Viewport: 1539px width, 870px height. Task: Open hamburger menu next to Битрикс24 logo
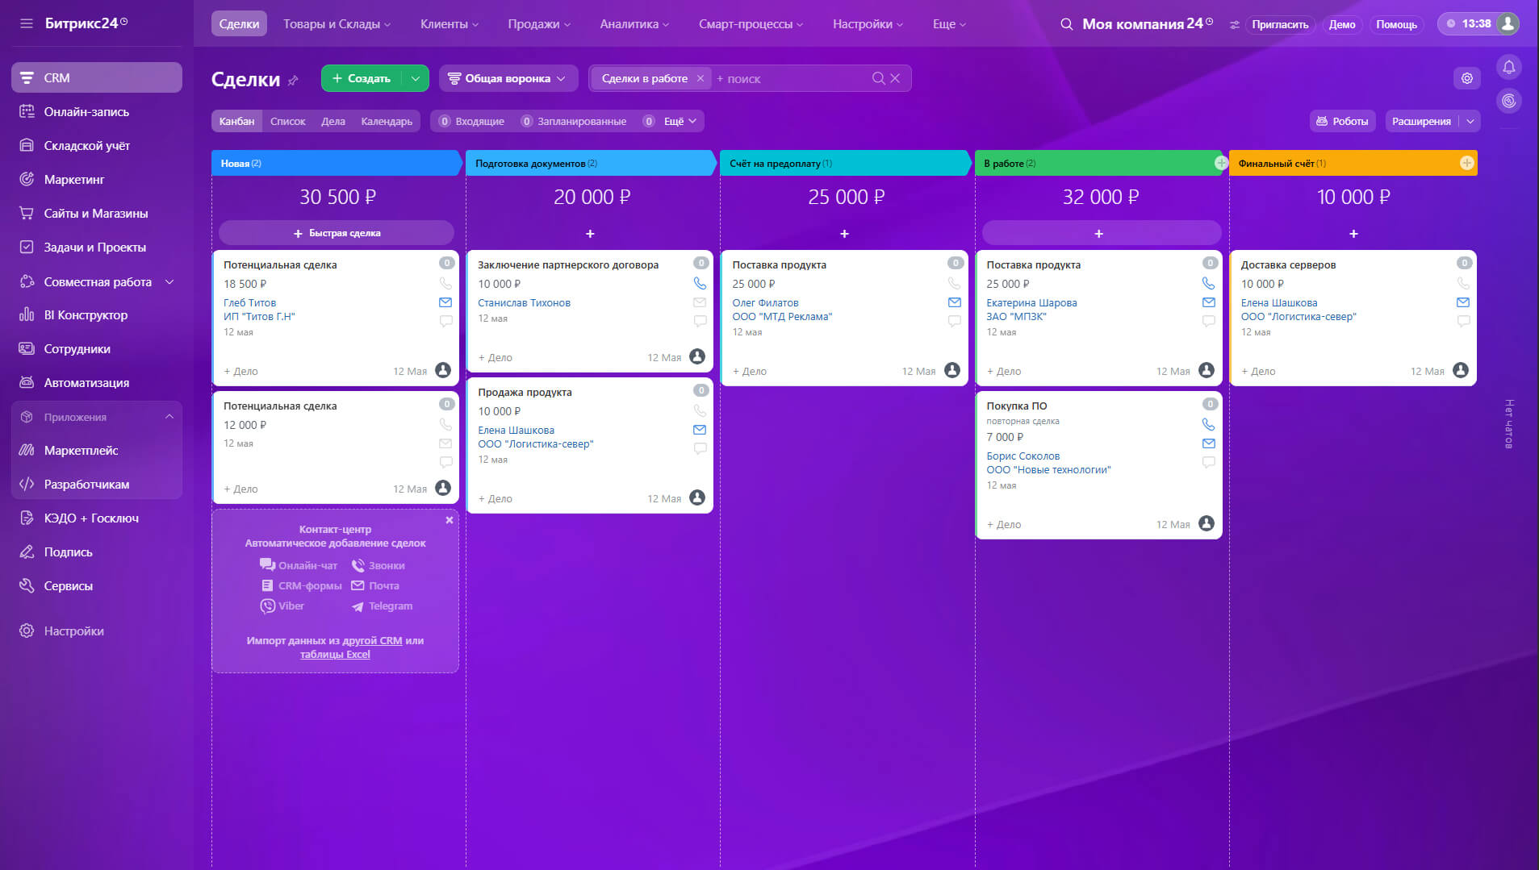coord(27,23)
